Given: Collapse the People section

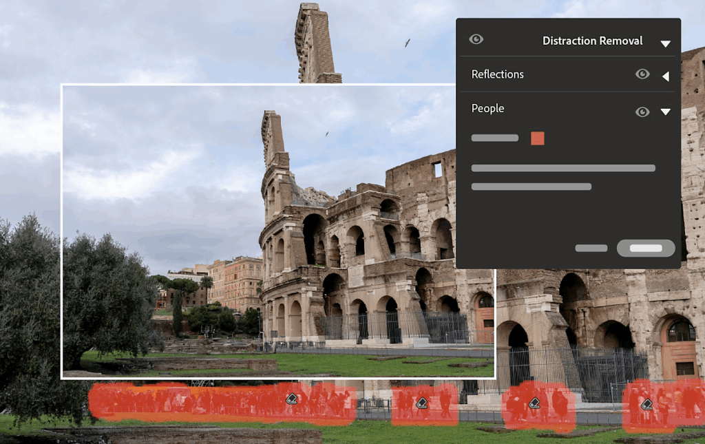Looking at the screenshot, I should click(x=666, y=112).
